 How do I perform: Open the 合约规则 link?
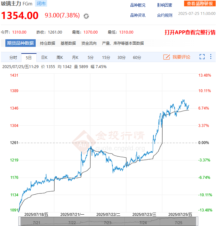[x=165, y=15]
